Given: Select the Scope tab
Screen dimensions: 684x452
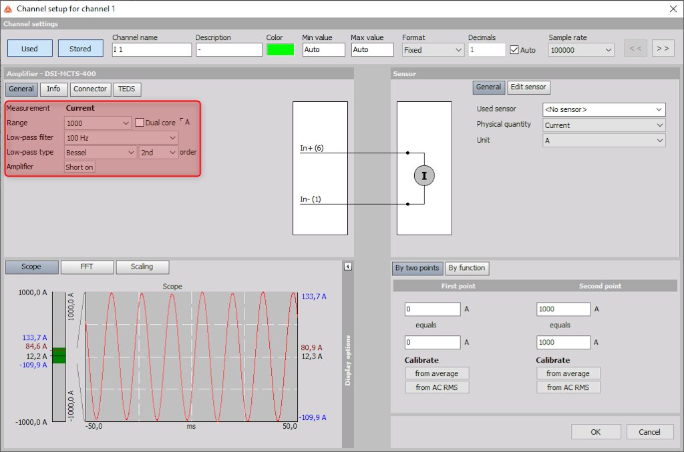Looking at the screenshot, I should coord(31,267).
